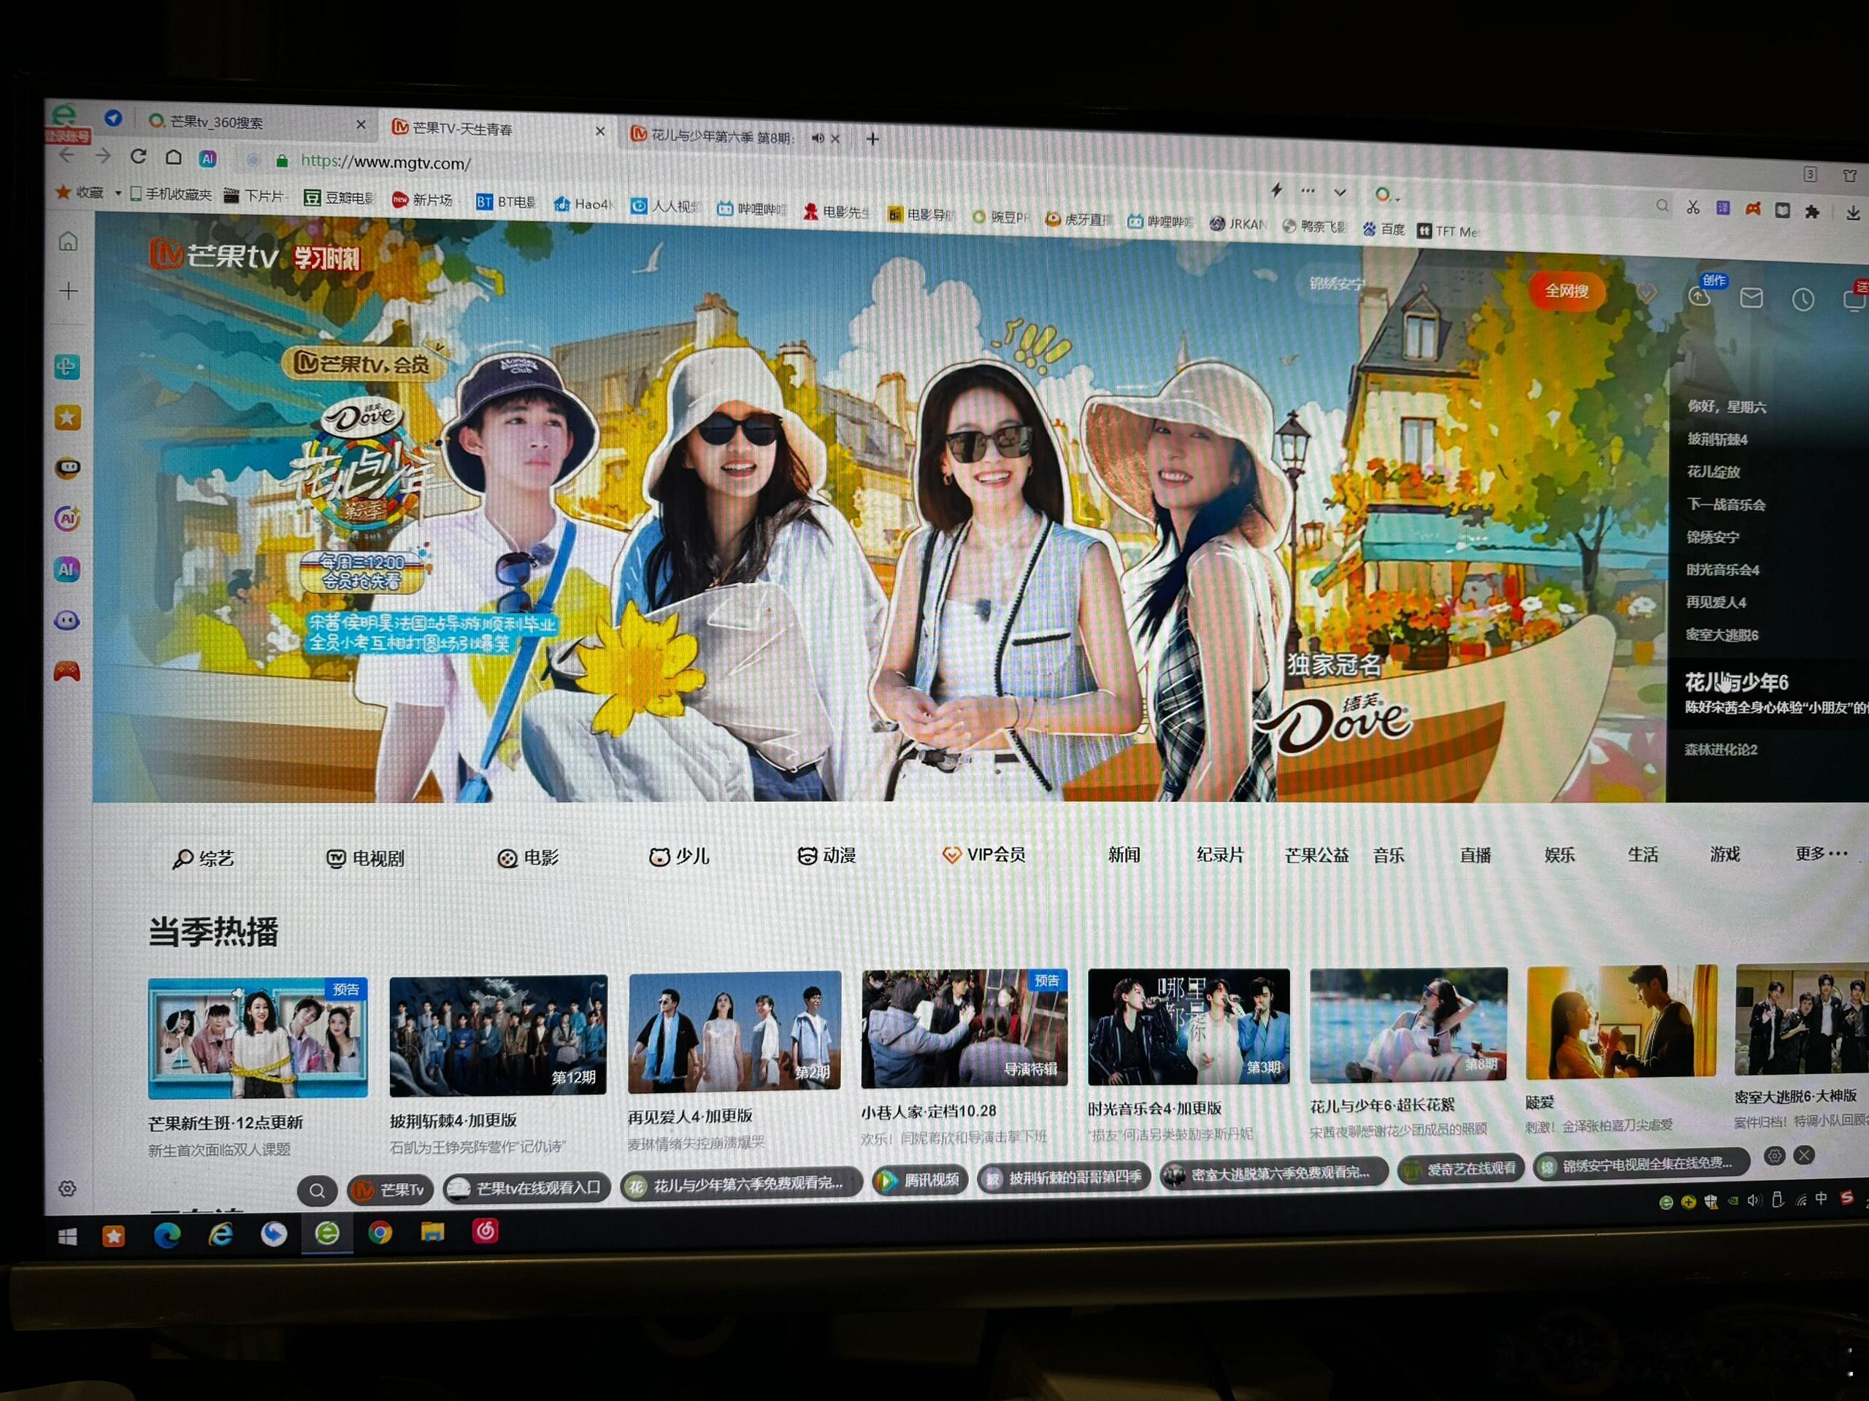Open the 更多 categories menu
The width and height of the screenshot is (1869, 1401).
coord(1821,853)
